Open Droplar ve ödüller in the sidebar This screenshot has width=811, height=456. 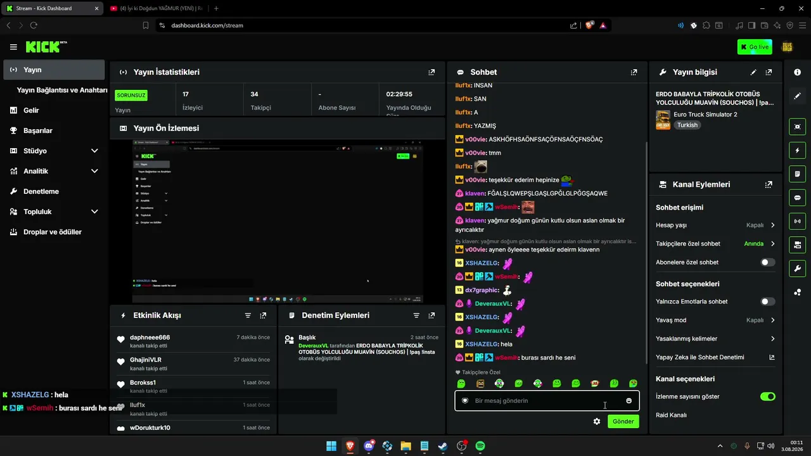click(54, 232)
